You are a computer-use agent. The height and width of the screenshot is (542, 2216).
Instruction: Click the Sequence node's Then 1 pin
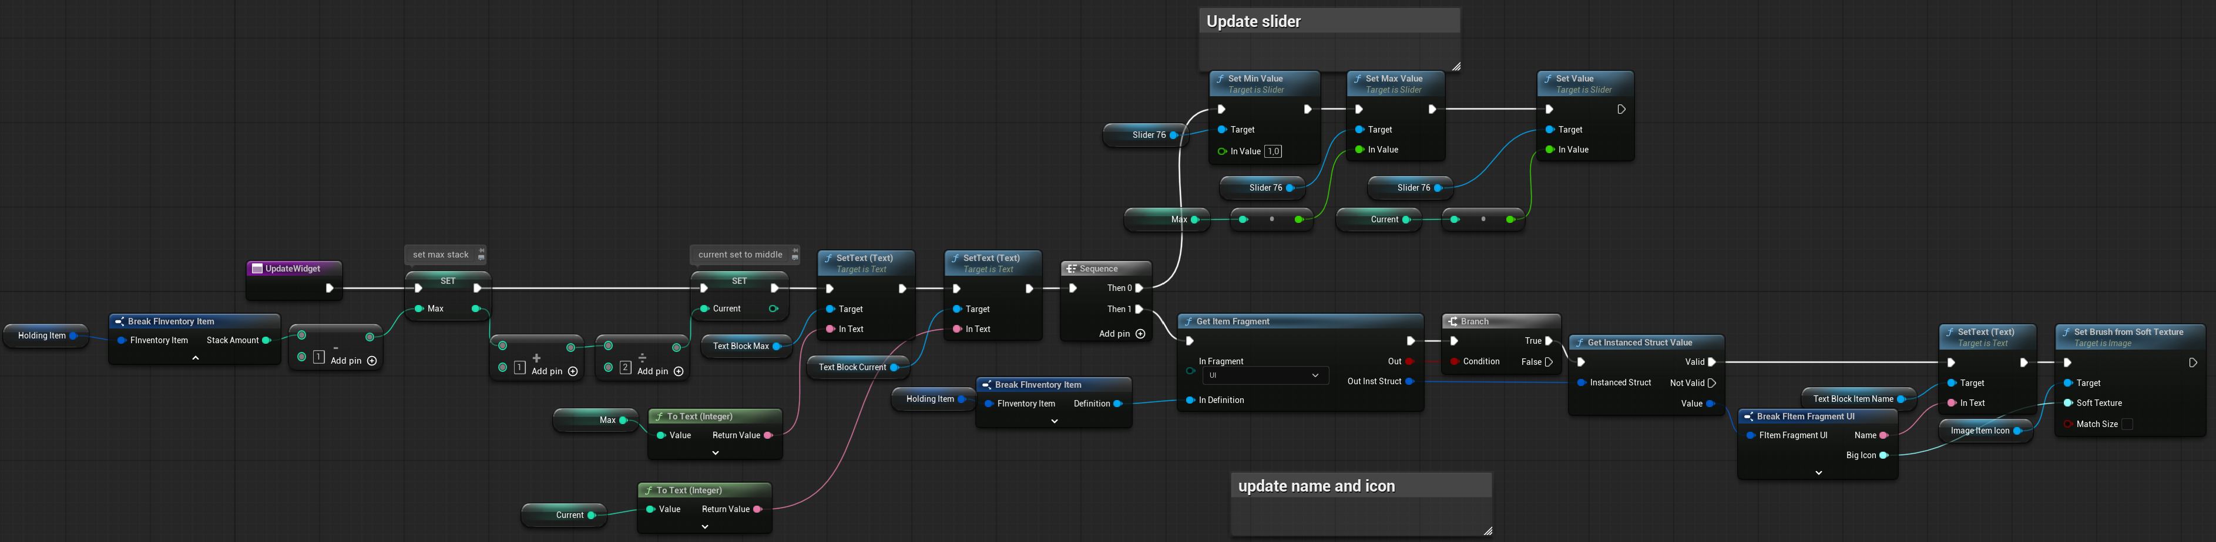point(1139,309)
